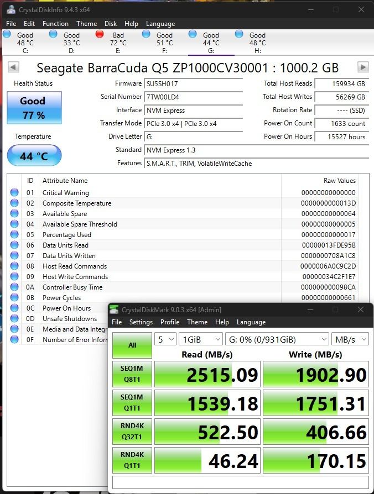This screenshot has height=494, width=374.
Task: Open the 1GiB test size dropdown
Action: click(x=201, y=339)
